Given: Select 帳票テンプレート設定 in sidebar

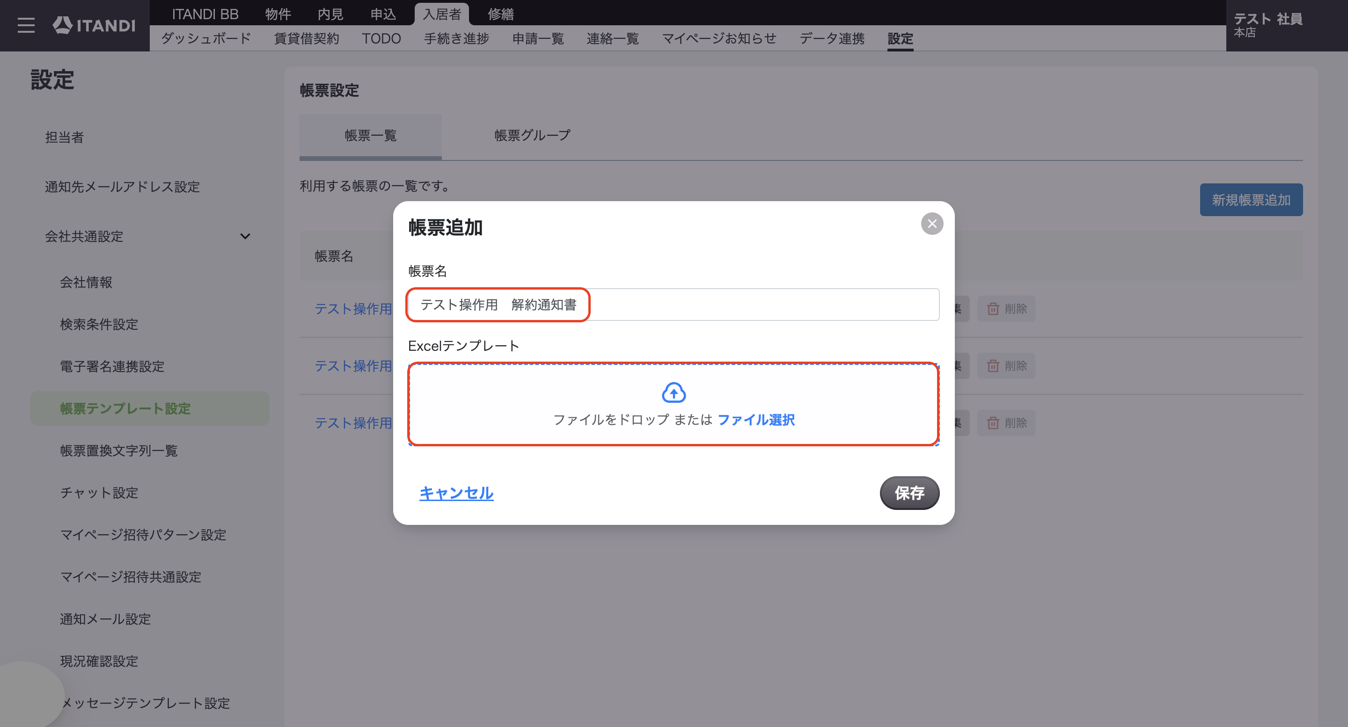Looking at the screenshot, I should [150, 408].
